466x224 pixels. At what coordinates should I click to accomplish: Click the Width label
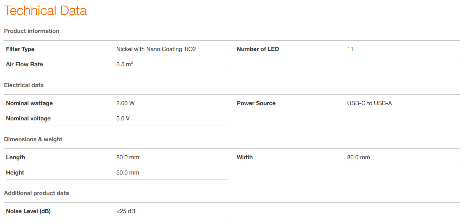pos(245,157)
